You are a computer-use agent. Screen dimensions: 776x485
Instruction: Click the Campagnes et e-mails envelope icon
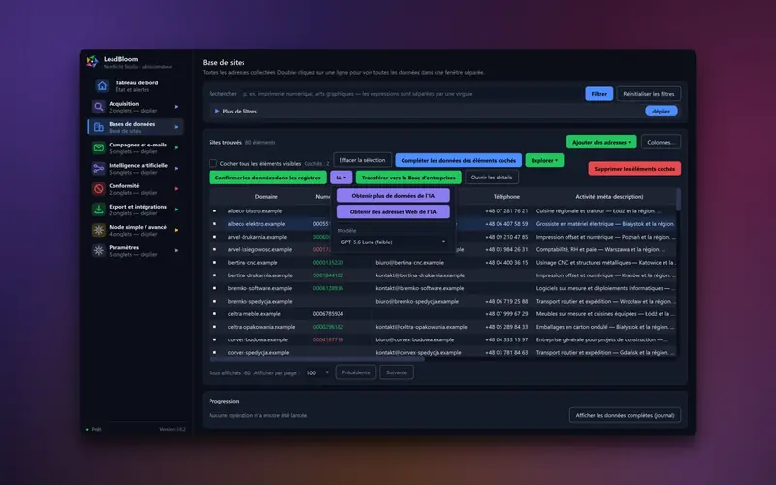[99, 148]
